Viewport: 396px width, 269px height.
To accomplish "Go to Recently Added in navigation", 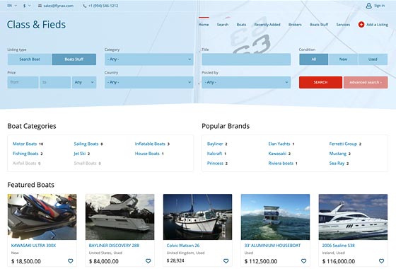I will coord(267,25).
